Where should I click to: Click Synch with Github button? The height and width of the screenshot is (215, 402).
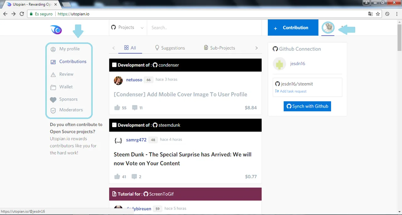point(307,106)
